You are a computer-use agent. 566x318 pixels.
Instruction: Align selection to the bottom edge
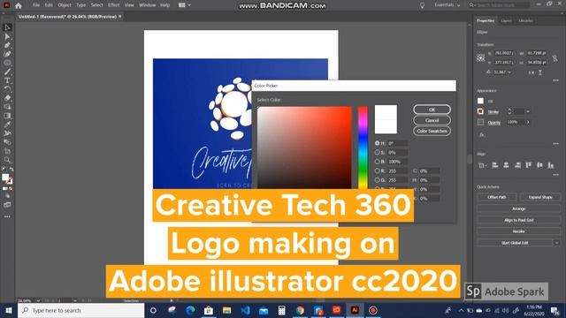tap(551, 165)
